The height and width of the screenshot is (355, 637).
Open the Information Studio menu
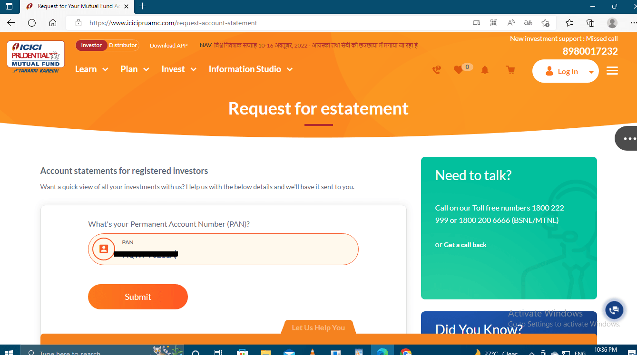coord(245,69)
